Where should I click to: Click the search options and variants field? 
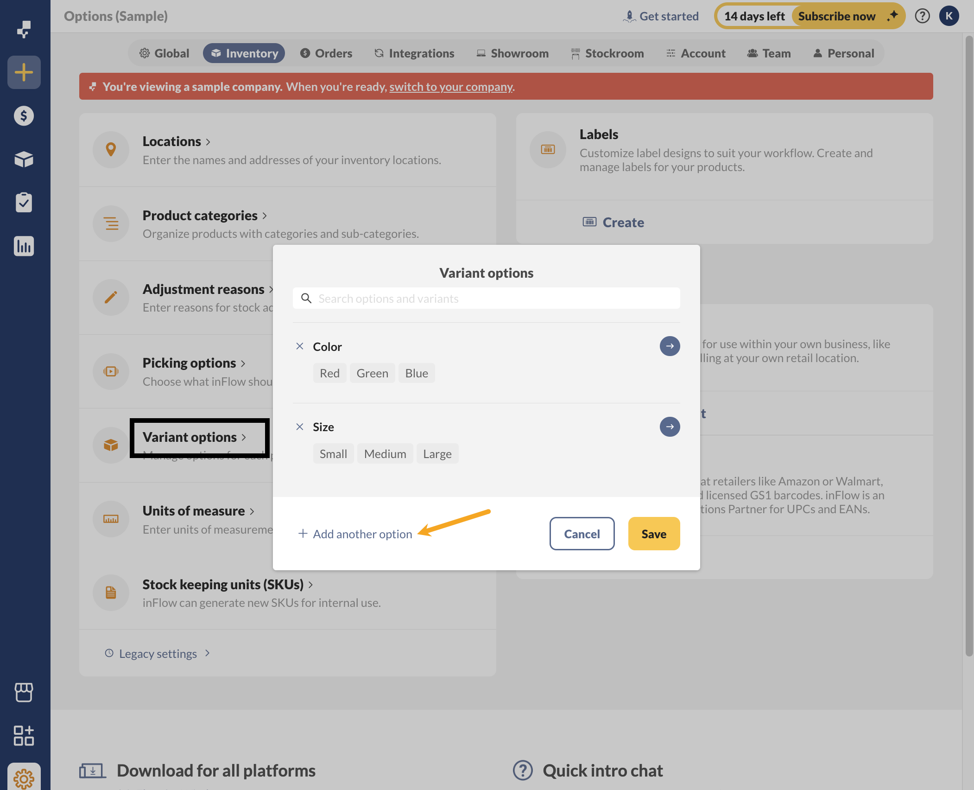(486, 298)
